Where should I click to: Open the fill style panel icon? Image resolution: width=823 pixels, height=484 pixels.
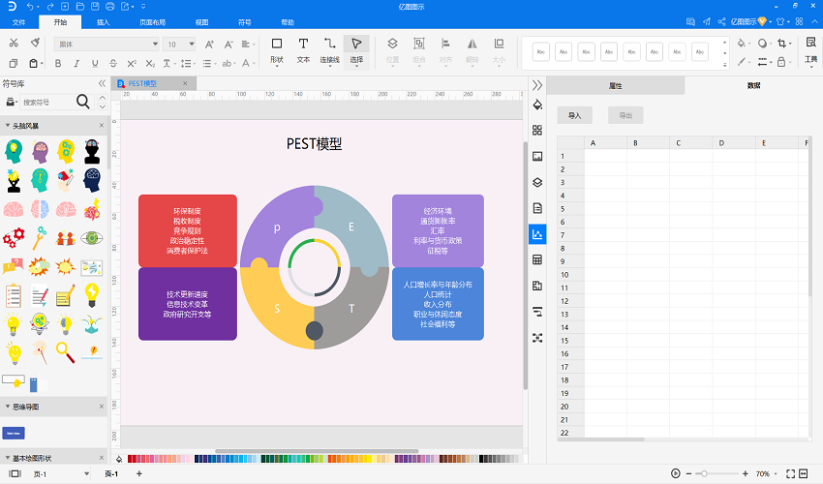(x=537, y=105)
